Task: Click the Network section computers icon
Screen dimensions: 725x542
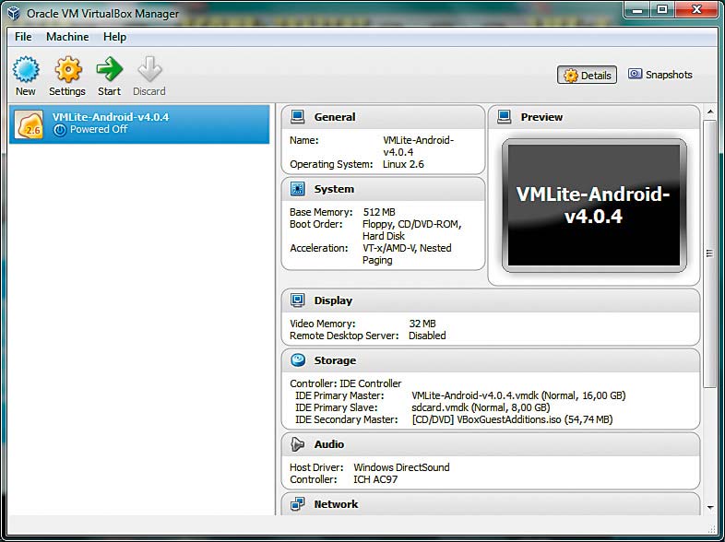Action: (x=297, y=504)
